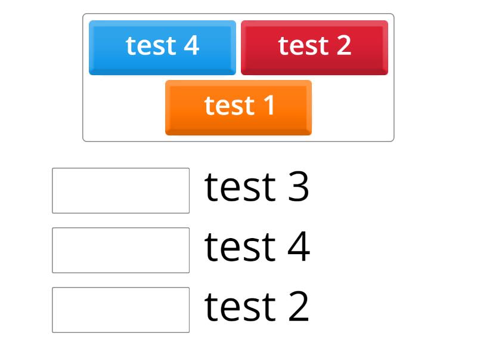The height and width of the screenshot is (358, 477).
Task: Click the empty box beside test 3
Action: [121, 190]
